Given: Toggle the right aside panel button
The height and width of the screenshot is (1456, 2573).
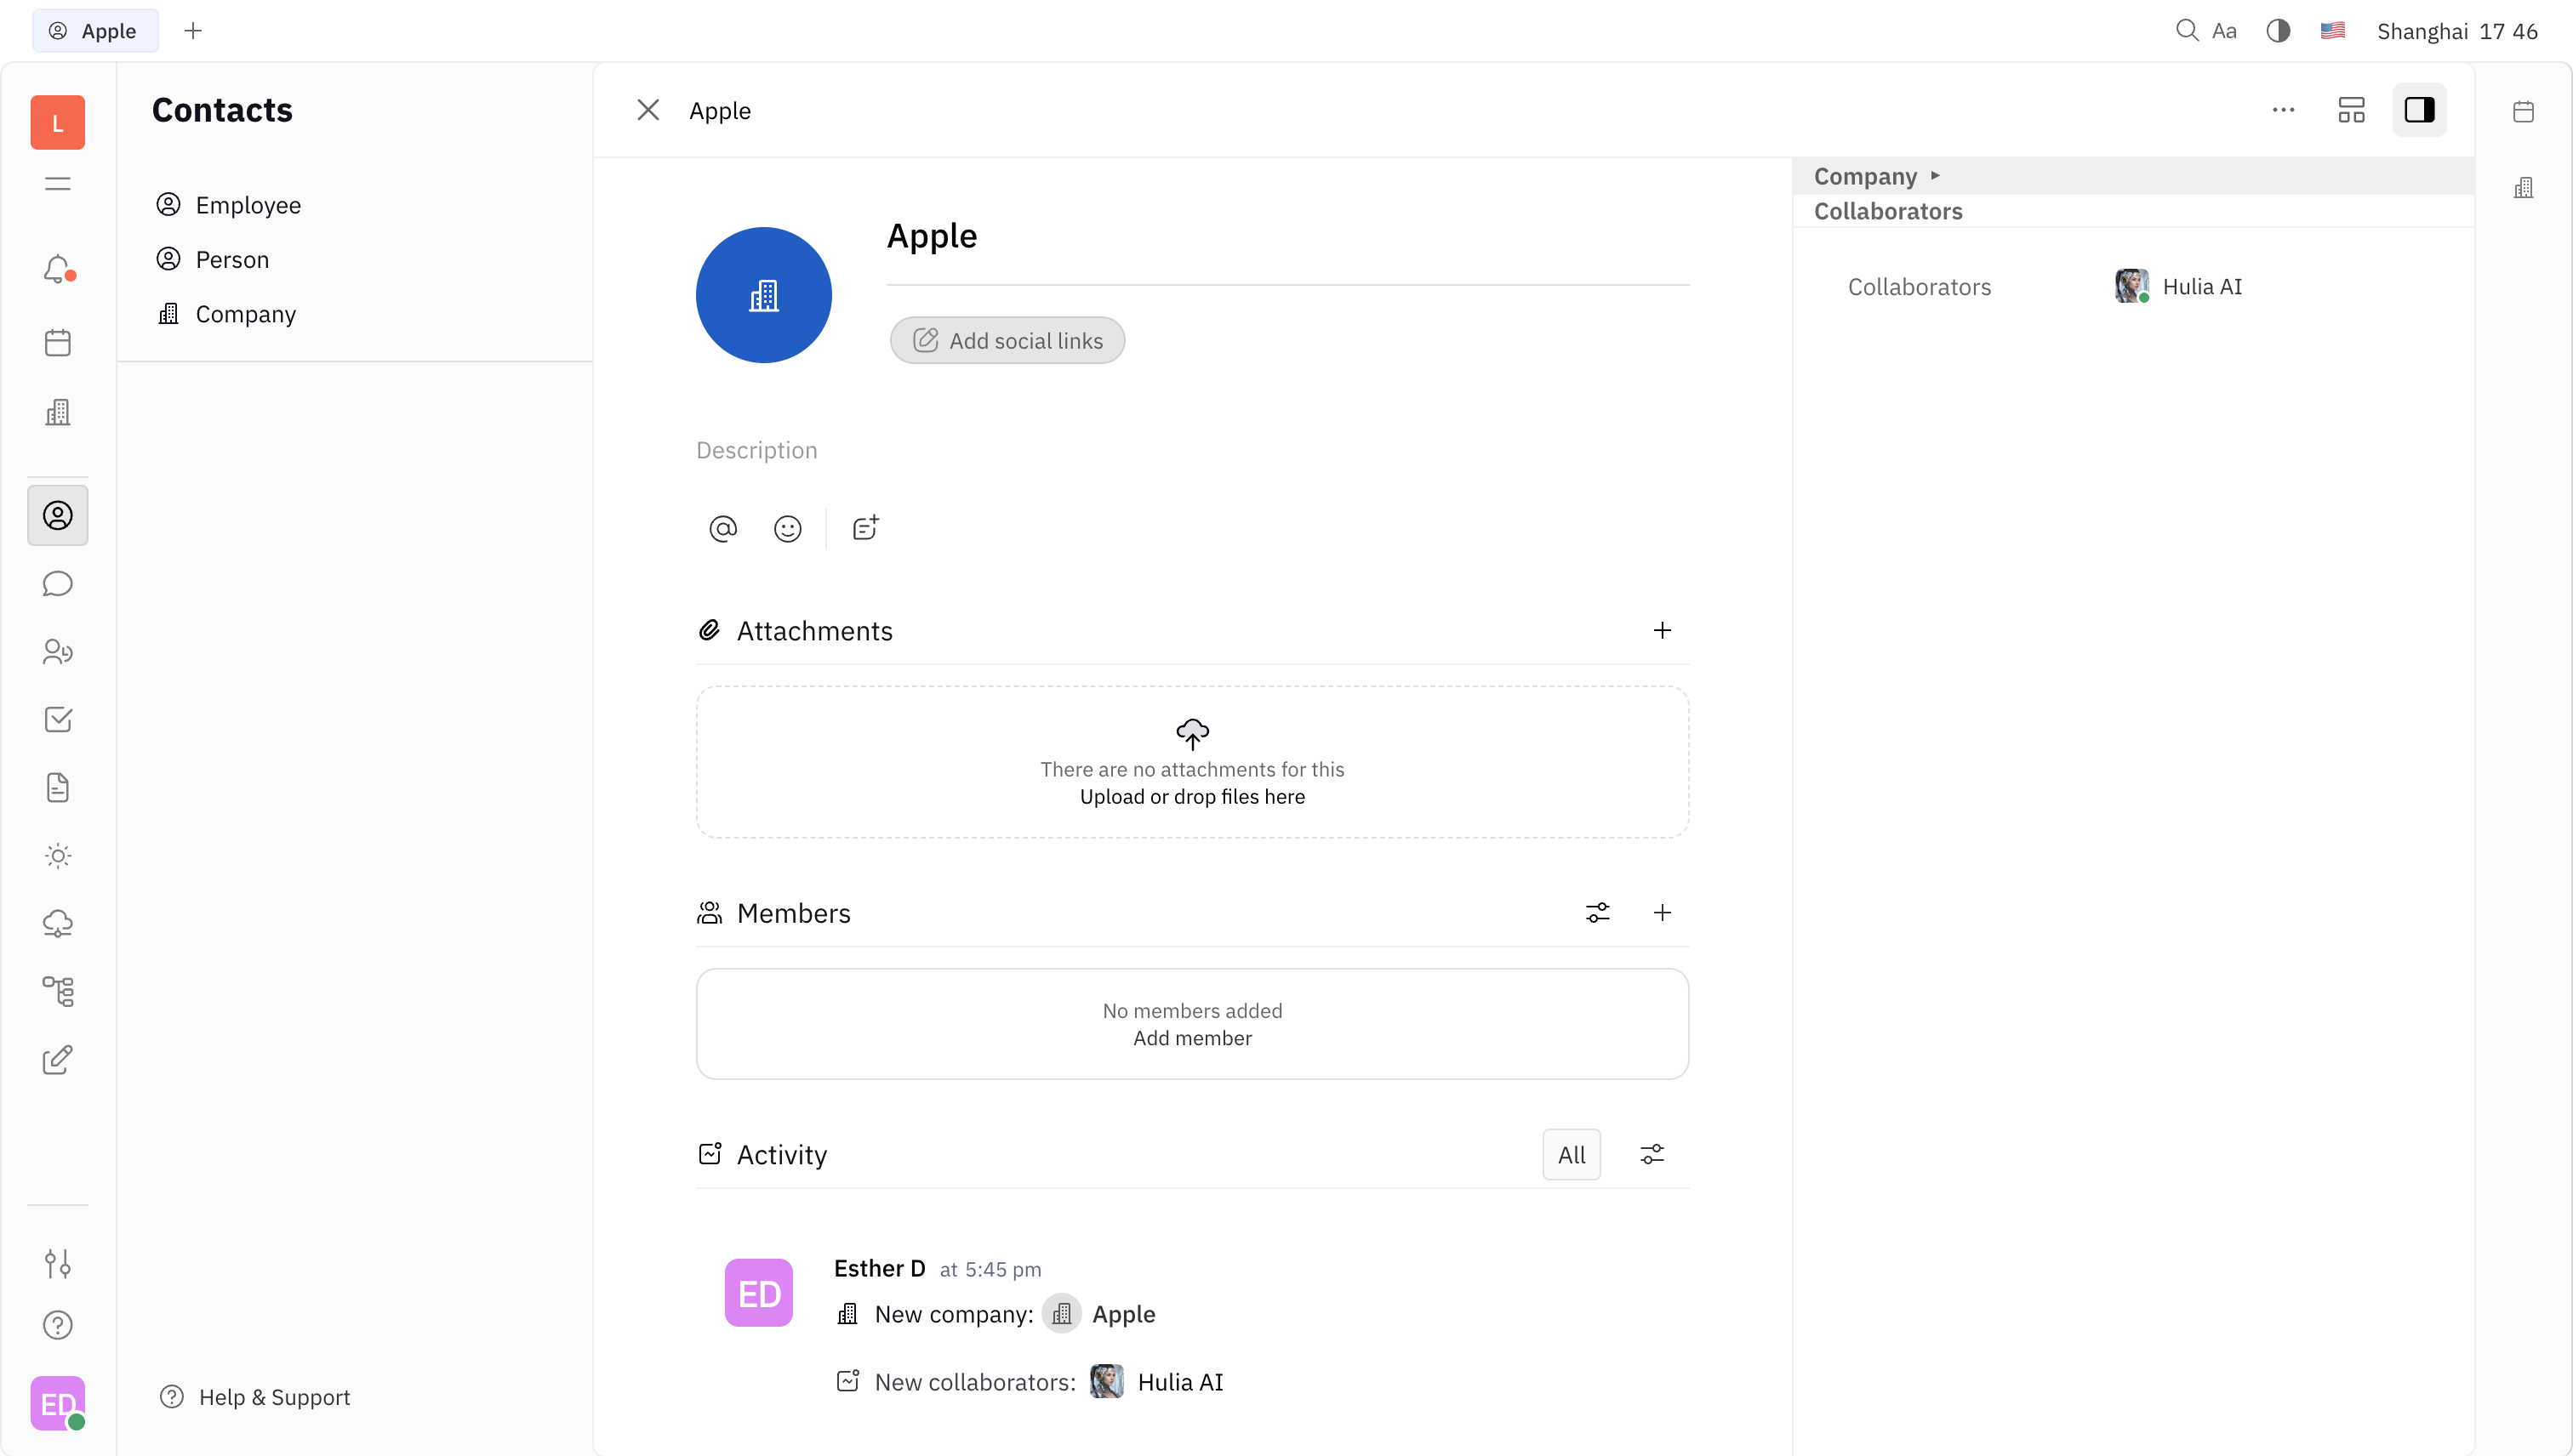Looking at the screenshot, I should pyautogui.click(x=2419, y=110).
